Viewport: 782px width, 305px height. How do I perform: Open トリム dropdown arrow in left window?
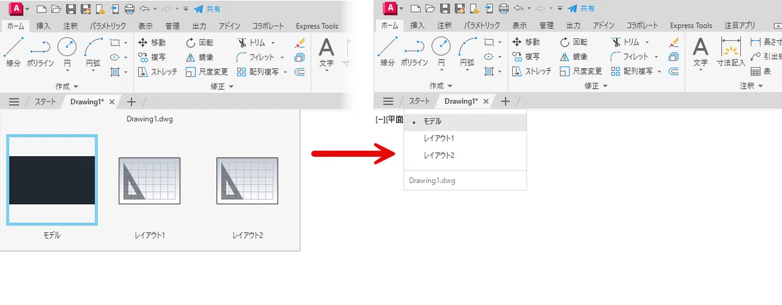tap(272, 42)
